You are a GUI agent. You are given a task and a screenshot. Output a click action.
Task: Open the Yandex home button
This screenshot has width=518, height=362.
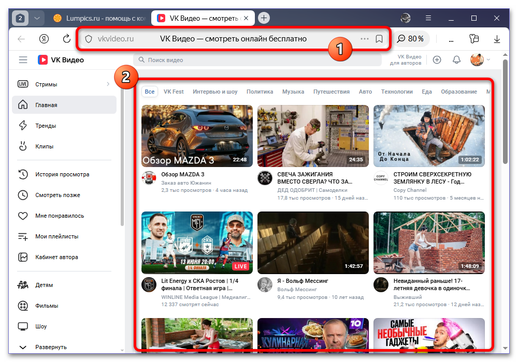[44, 39]
